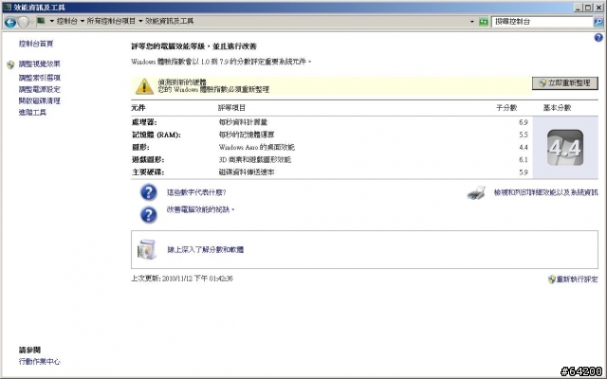Click the Control Panel icon in address bar

click(x=41, y=21)
